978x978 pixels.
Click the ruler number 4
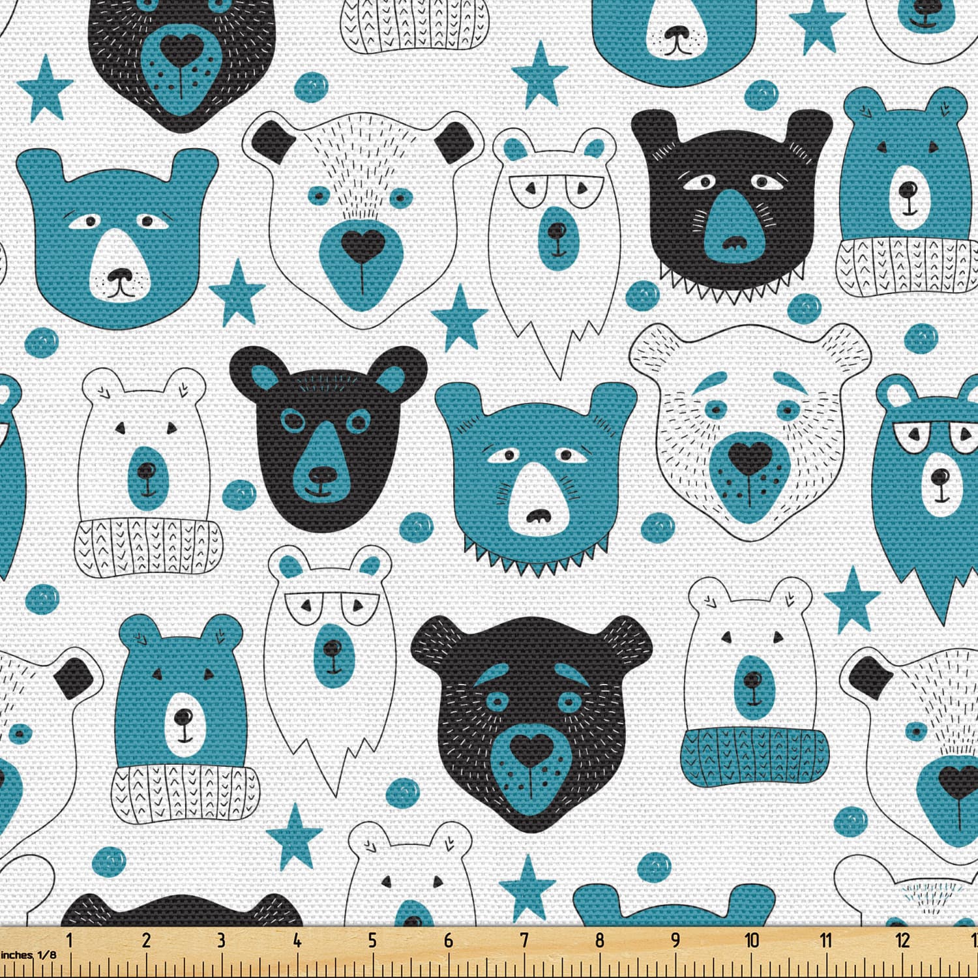pos(297,940)
